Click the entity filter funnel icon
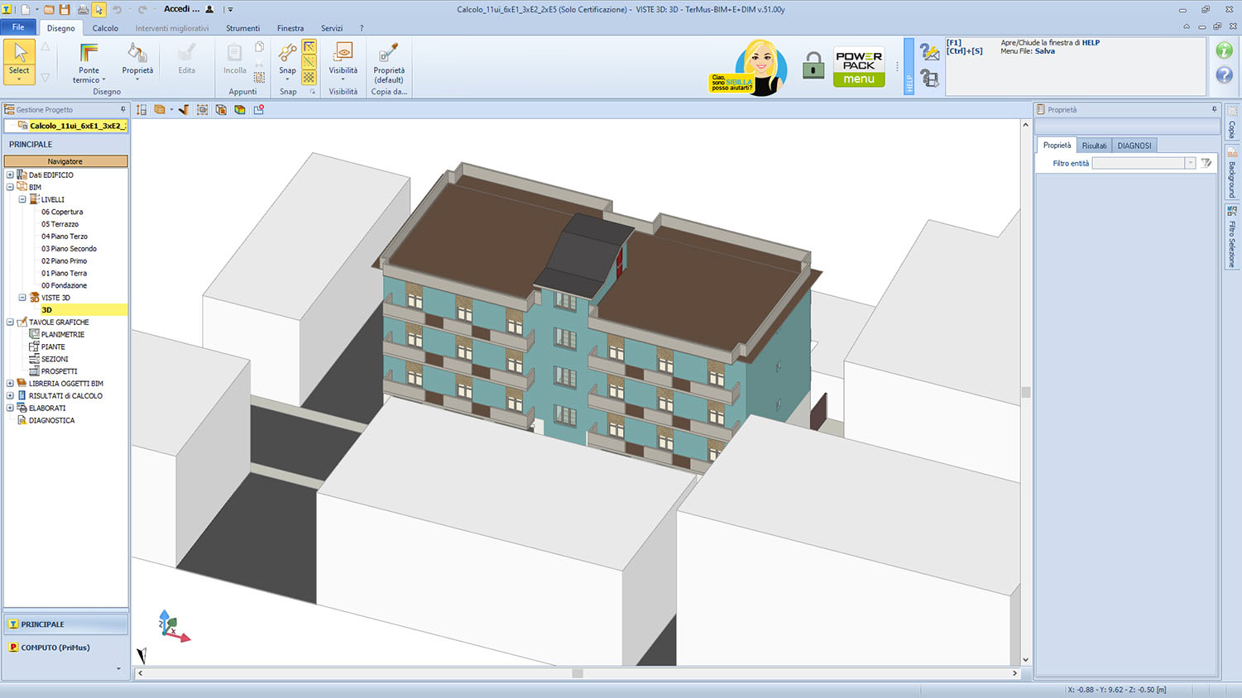1242x698 pixels. click(1206, 164)
